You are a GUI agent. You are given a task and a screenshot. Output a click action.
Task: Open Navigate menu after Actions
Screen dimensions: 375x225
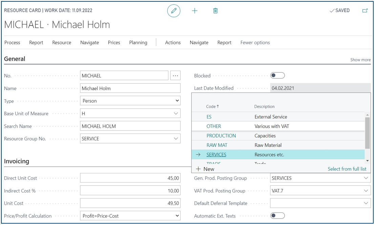(x=199, y=43)
